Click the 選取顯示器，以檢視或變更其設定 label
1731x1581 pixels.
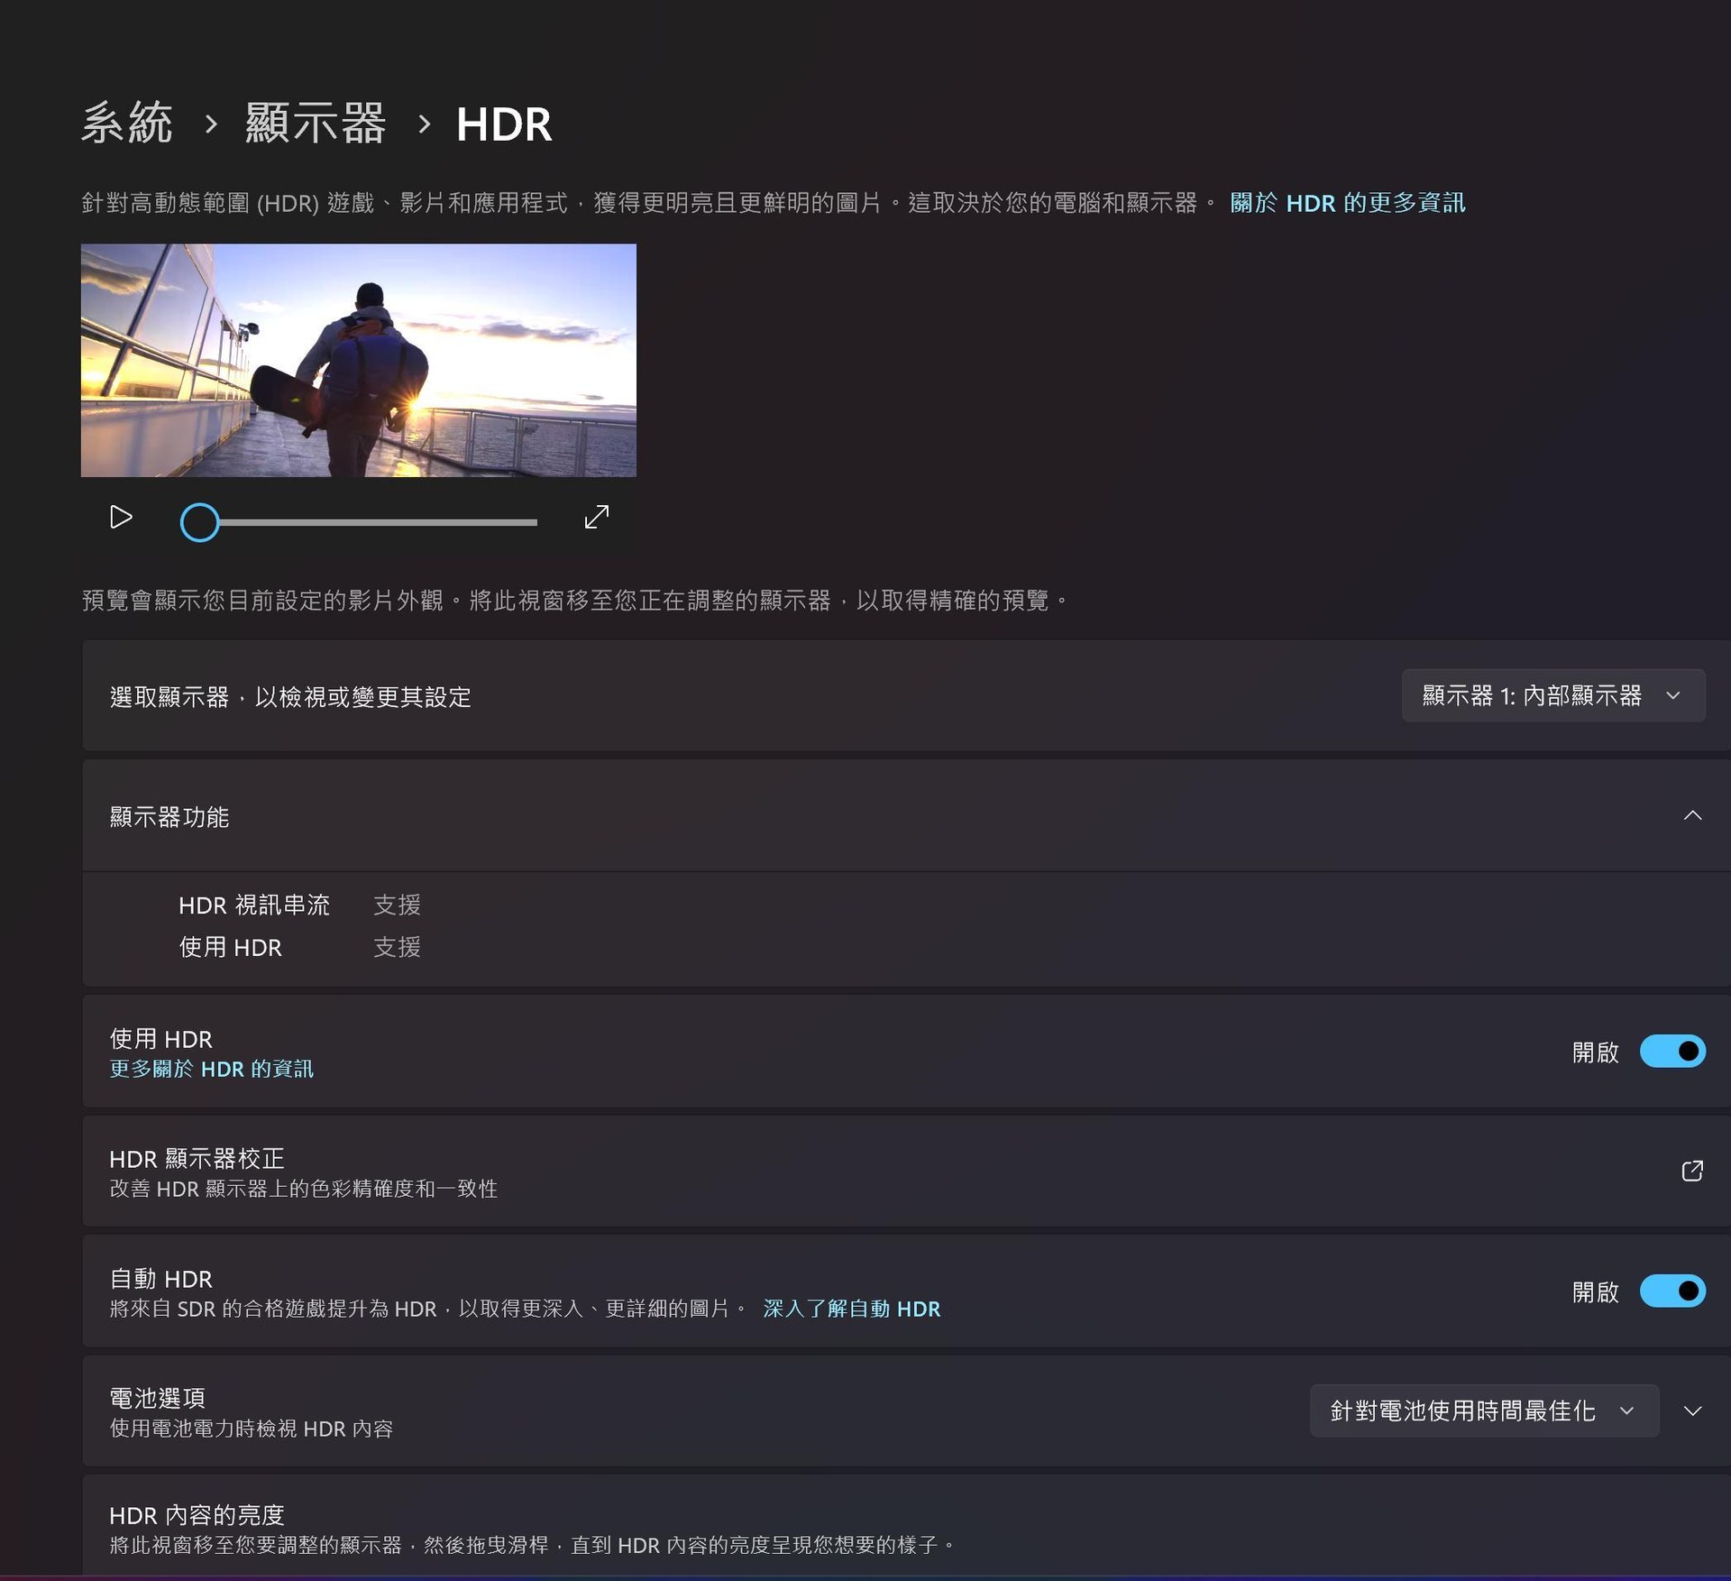tap(290, 697)
